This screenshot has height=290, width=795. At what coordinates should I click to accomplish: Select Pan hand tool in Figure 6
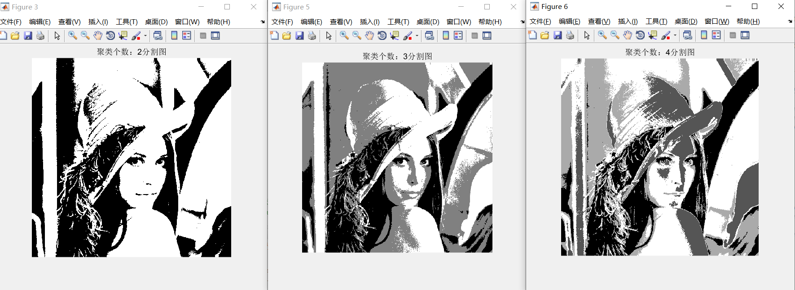tap(628, 35)
